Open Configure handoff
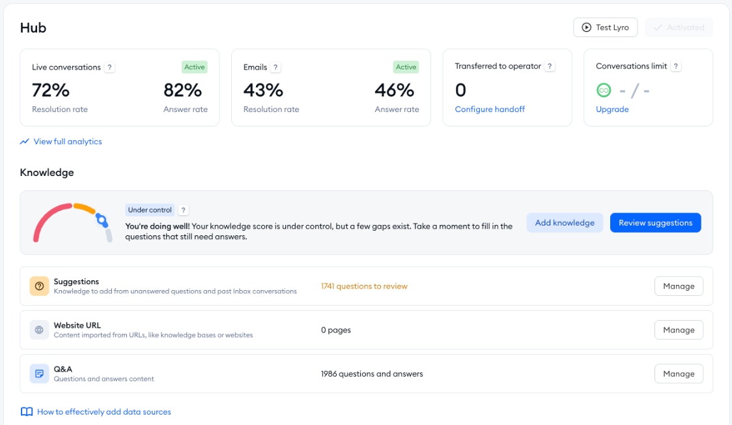This screenshot has height=425, width=732. point(490,109)
